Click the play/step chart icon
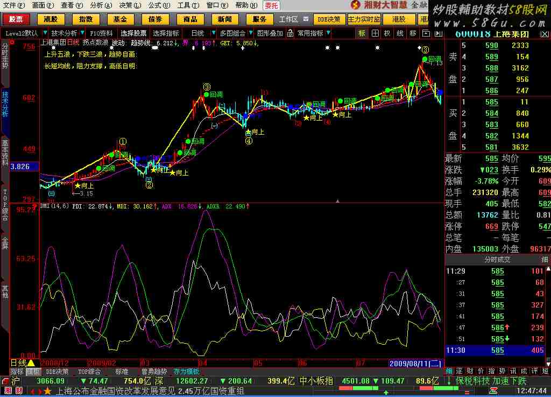This screenshot has height=397, width=551. [439, 33]
